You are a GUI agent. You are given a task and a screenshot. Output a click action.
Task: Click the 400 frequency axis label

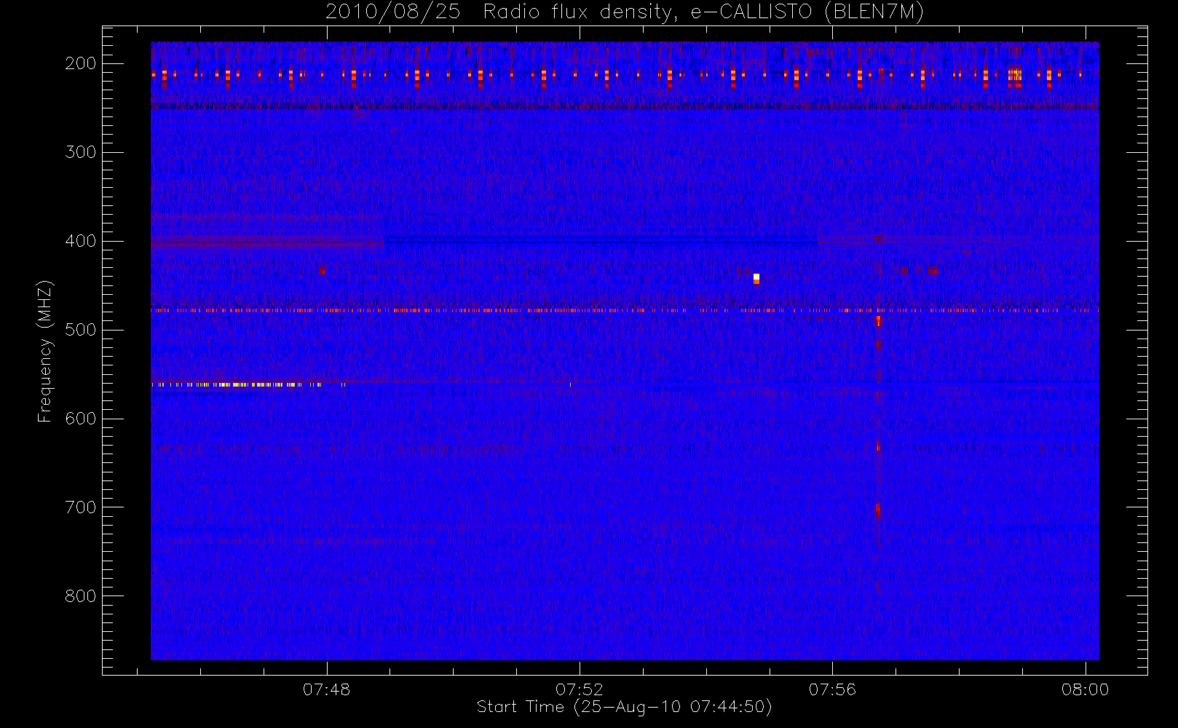(x=81, y=241)
